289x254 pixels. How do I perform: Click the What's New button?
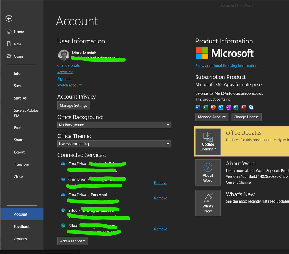tap(208, 203)
